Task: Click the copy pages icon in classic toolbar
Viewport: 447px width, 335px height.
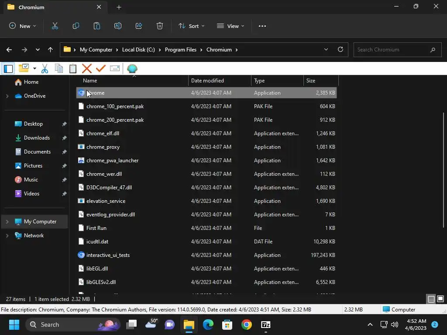Action: [59, 68]
